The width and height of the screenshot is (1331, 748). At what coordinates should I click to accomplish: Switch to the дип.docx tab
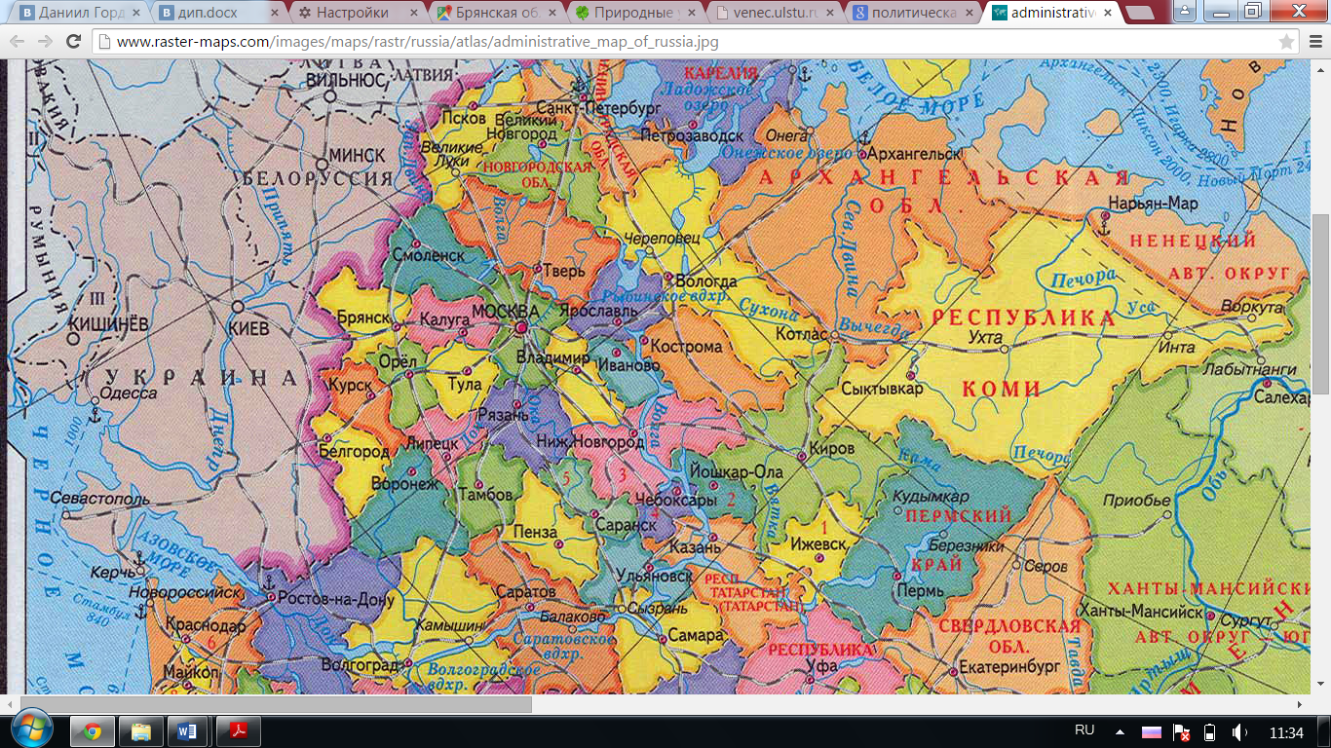click(x=216, y=13)
